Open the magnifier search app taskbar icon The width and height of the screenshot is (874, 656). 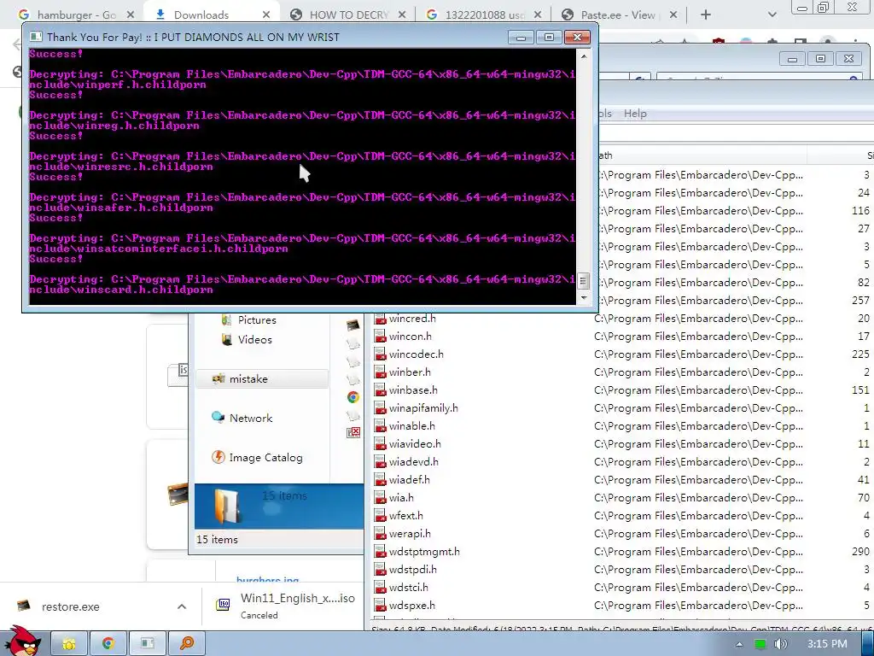(x=187, y=644)
